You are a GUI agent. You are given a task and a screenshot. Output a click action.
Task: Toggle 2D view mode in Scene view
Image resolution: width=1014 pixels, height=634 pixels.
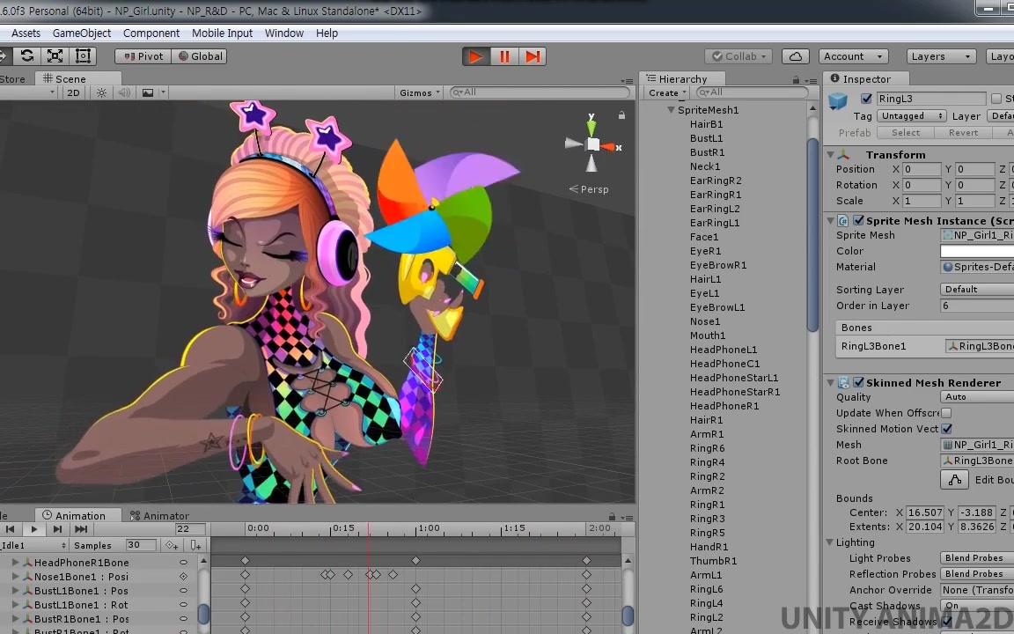[73, 92]
